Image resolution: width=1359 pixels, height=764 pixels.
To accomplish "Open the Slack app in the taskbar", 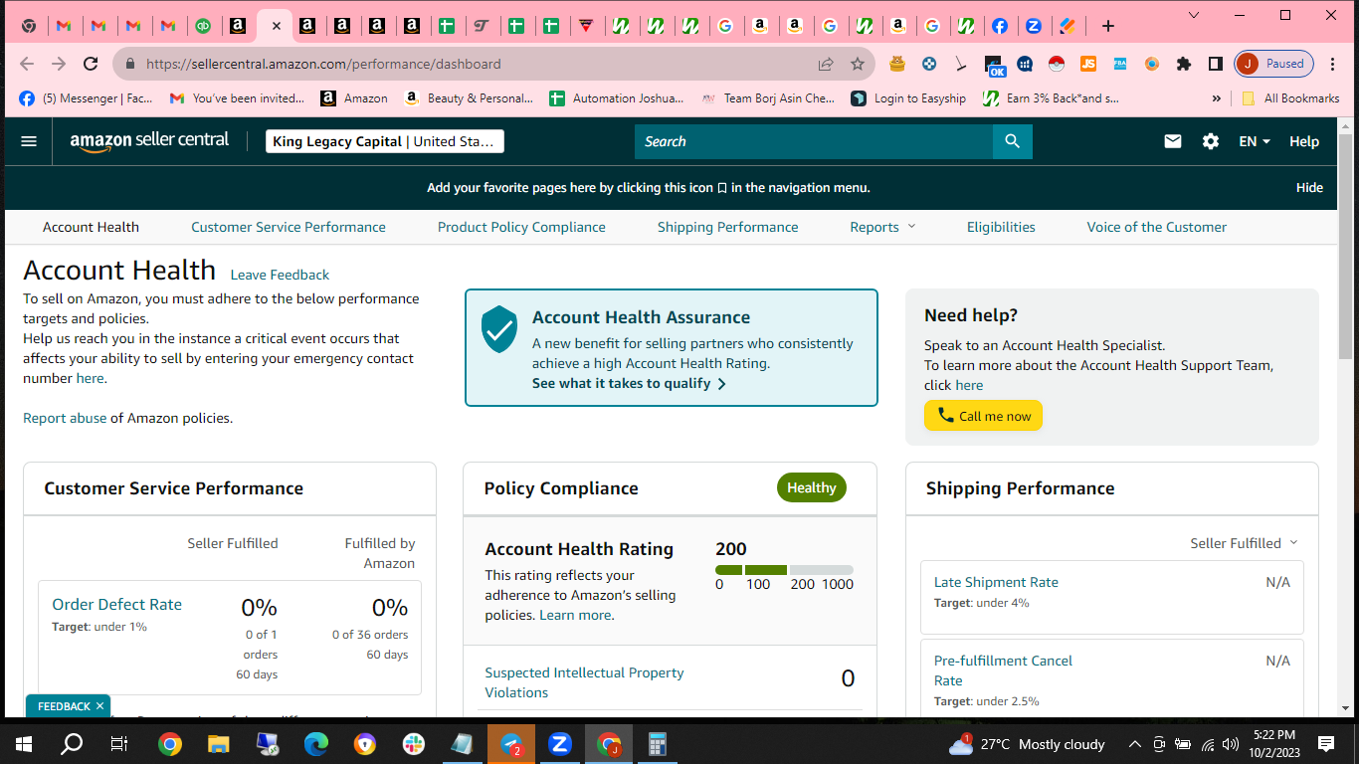I will pyautogui.click(x=413, y=744).
